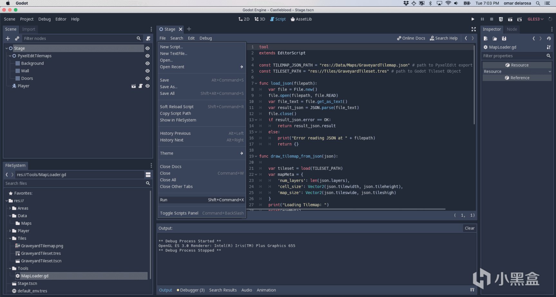Open the AssetLib workspace
556x297 pixels.
click(x=301, y=19)
